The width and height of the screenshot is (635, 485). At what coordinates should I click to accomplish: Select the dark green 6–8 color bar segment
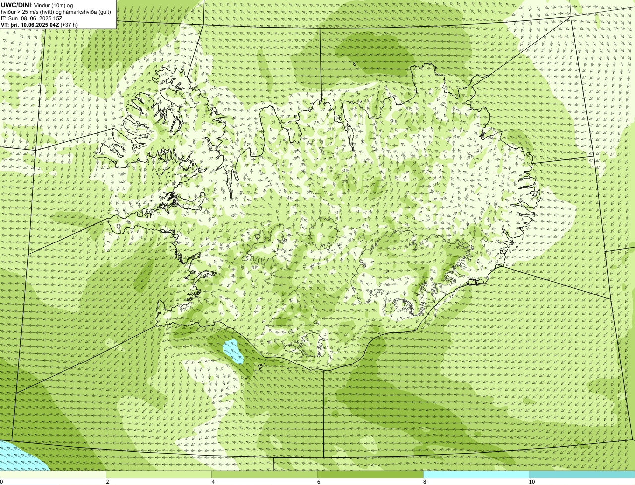coord(370,474)
